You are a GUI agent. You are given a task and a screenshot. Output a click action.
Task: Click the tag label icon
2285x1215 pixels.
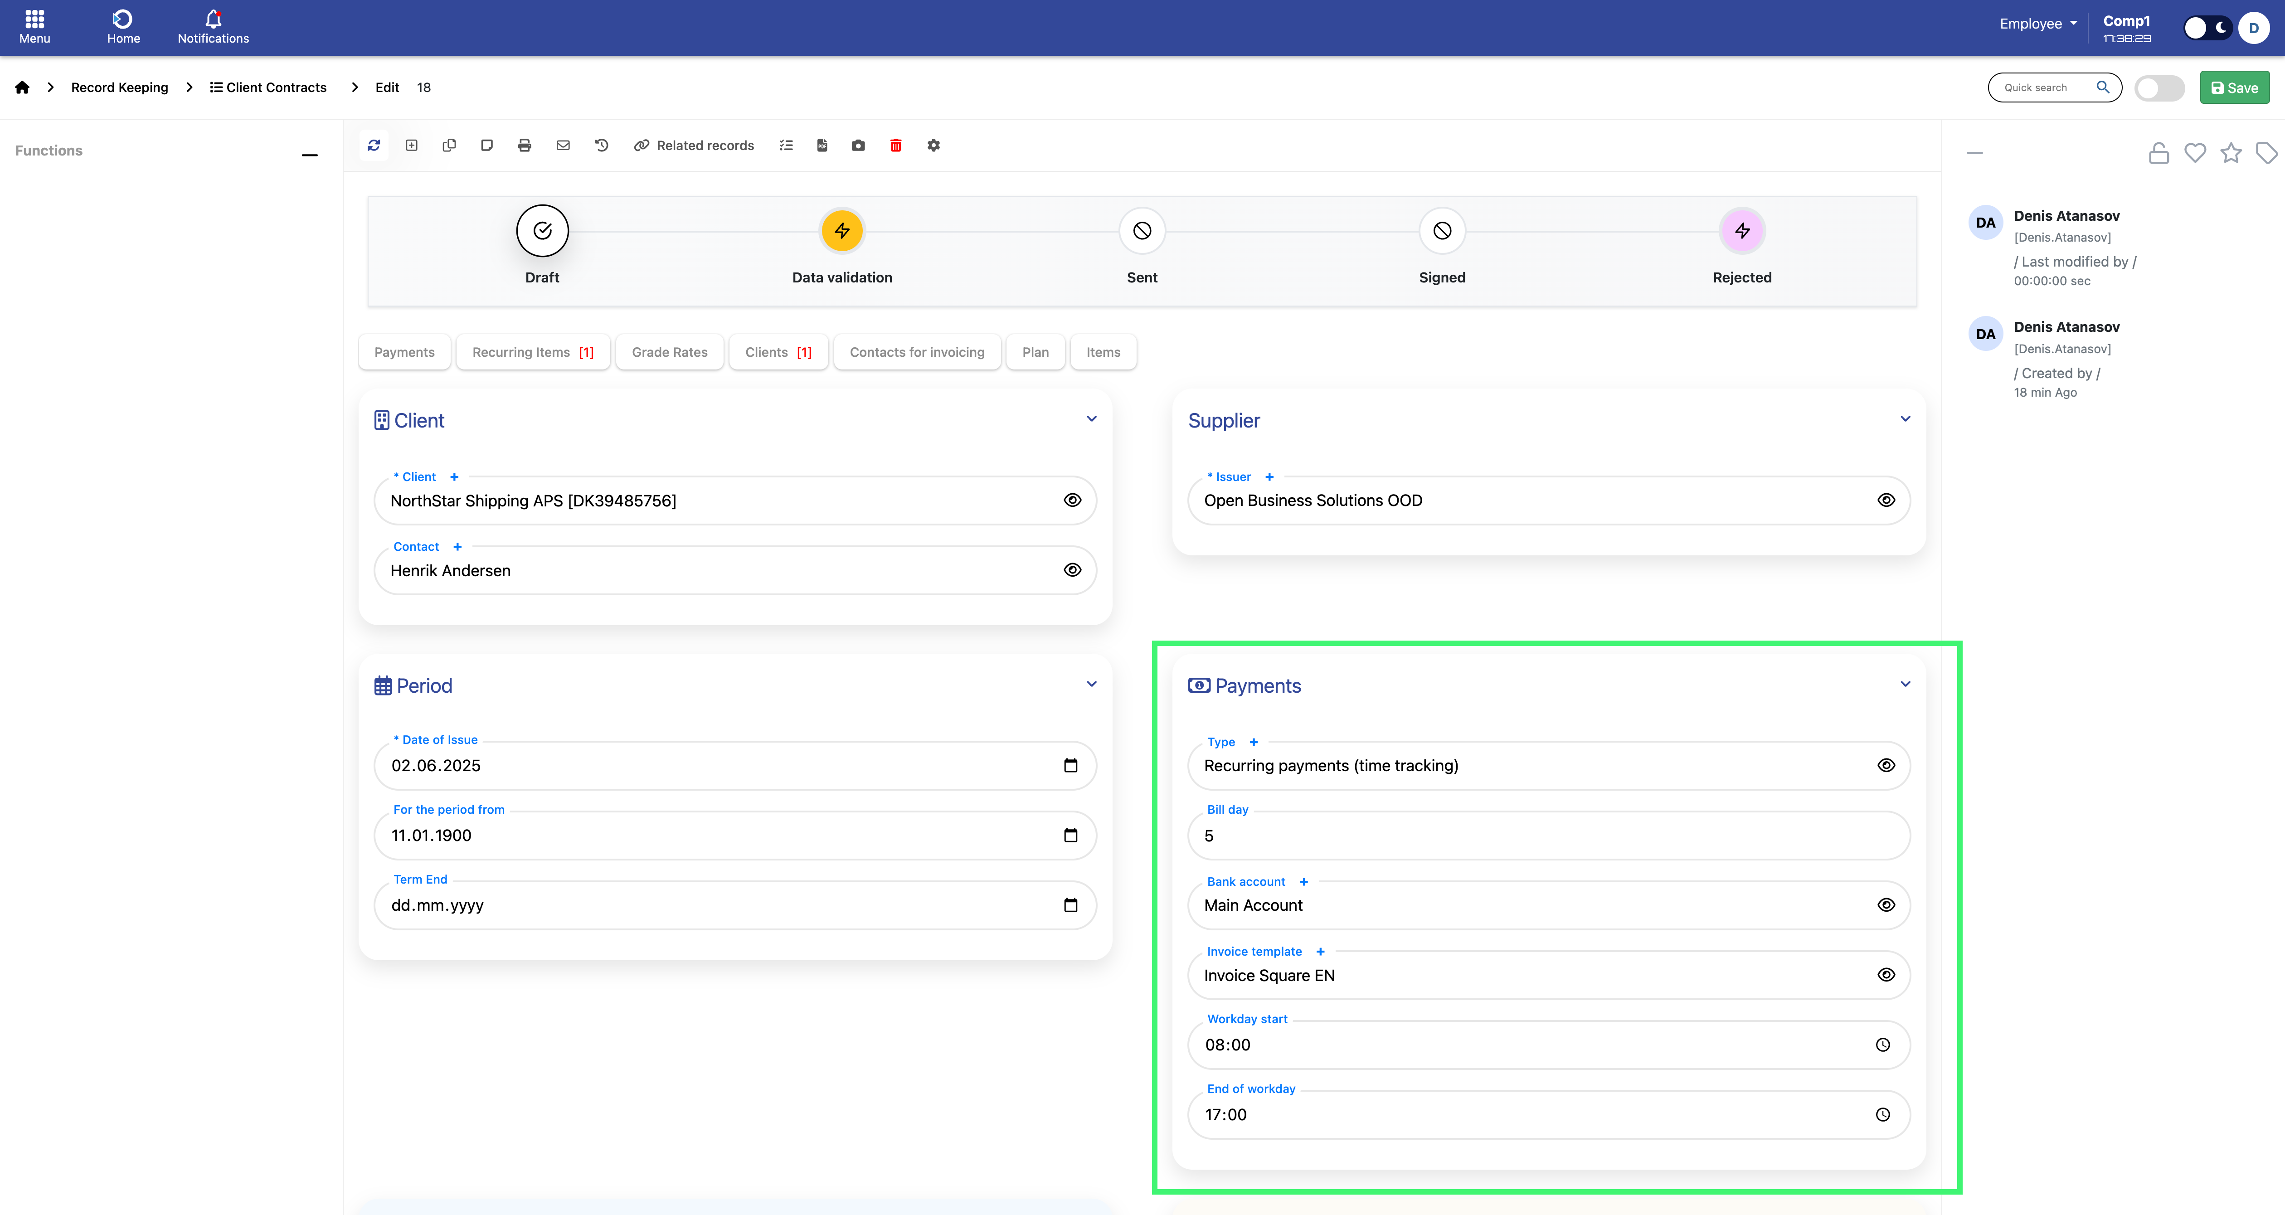pyautogui.click(x=2266, y=153)
